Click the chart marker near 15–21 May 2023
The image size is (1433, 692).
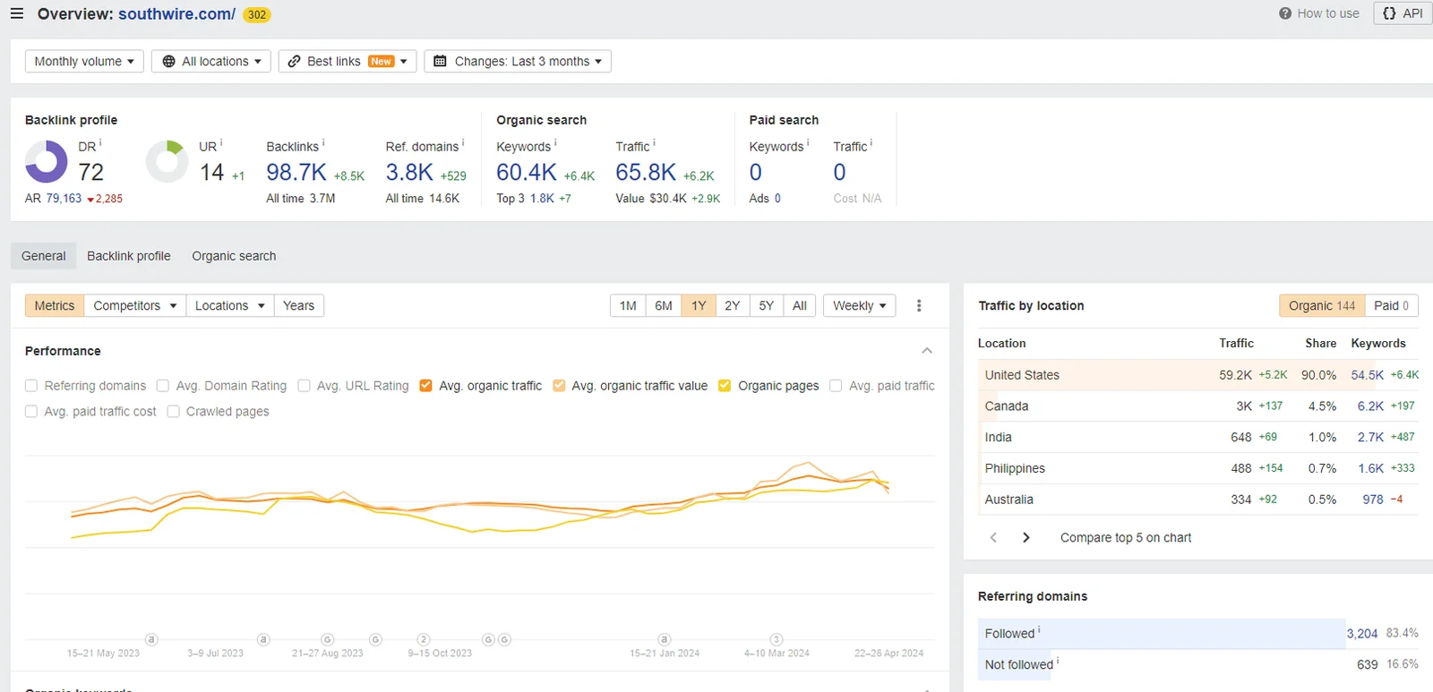[151, 639]
